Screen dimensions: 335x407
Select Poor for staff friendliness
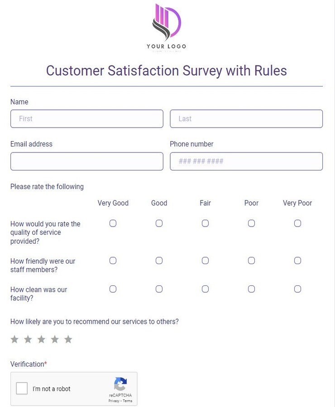pos(251,260)
